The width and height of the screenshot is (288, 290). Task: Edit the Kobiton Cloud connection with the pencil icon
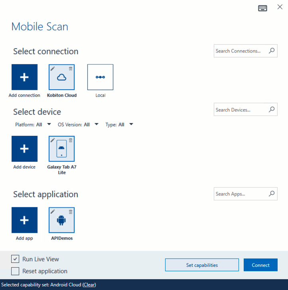[53, 69]
